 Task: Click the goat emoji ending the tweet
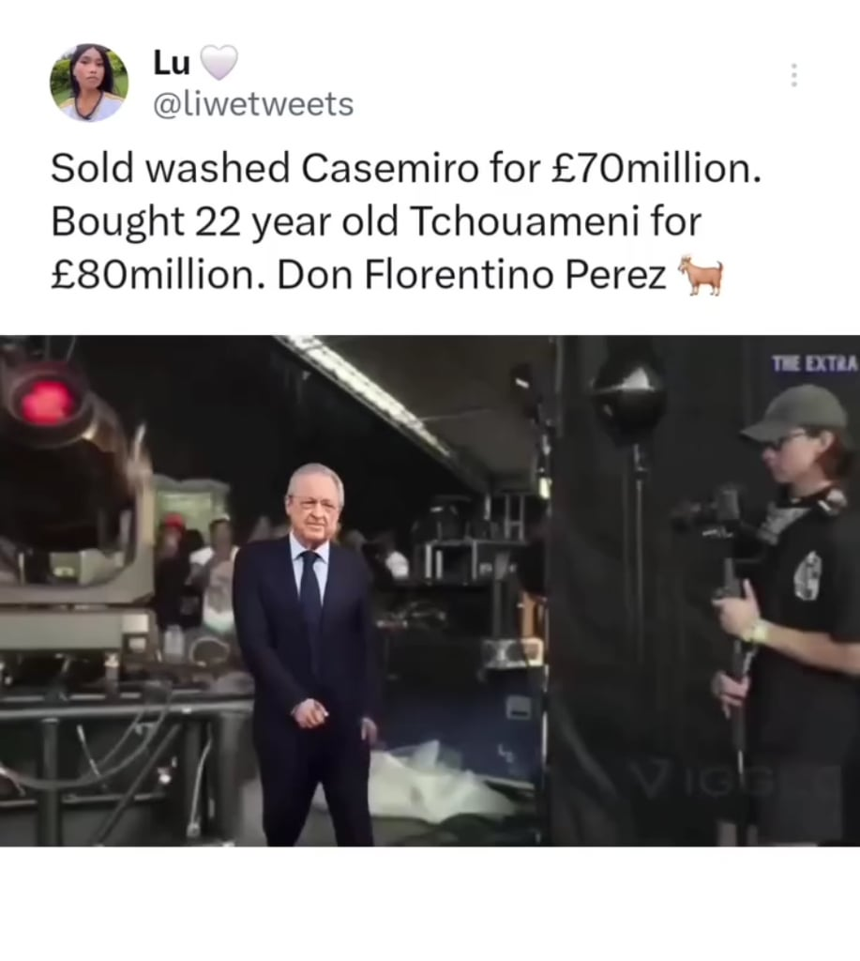pyautogui.click(x=701, y=275)
